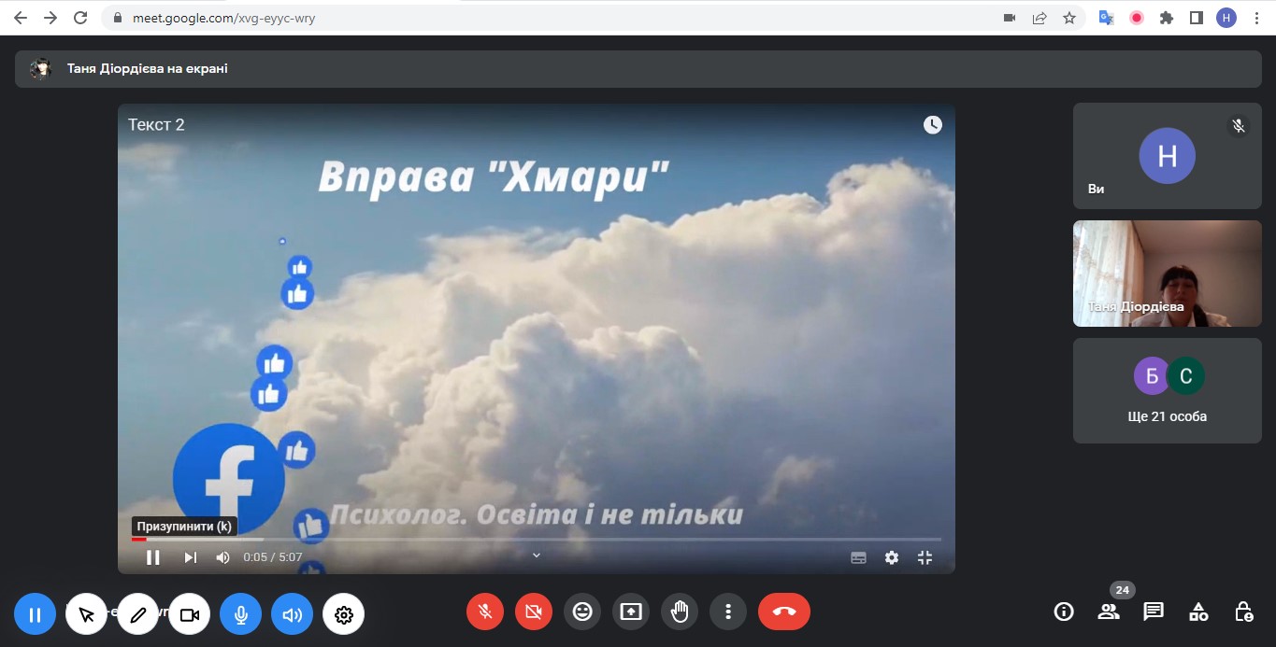Screen dimensions: 1276x647
Task: Open the more options menu
Action: [728, 612]
